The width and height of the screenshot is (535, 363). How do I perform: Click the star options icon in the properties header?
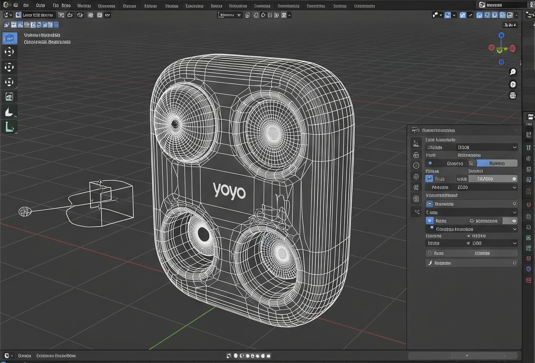point(517,130)
